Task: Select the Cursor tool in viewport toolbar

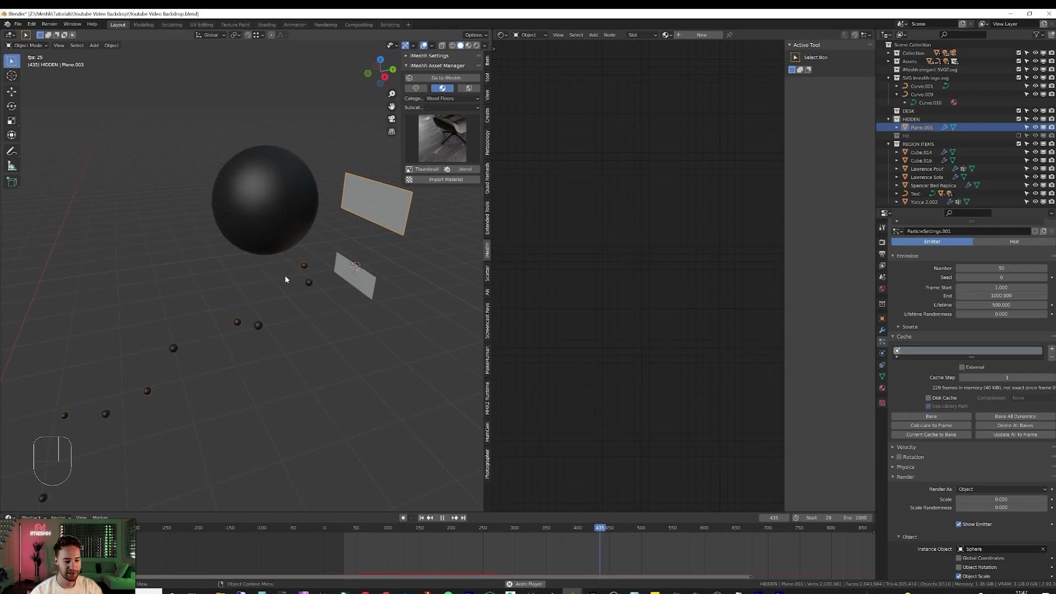Action: [x=12, y=76]
